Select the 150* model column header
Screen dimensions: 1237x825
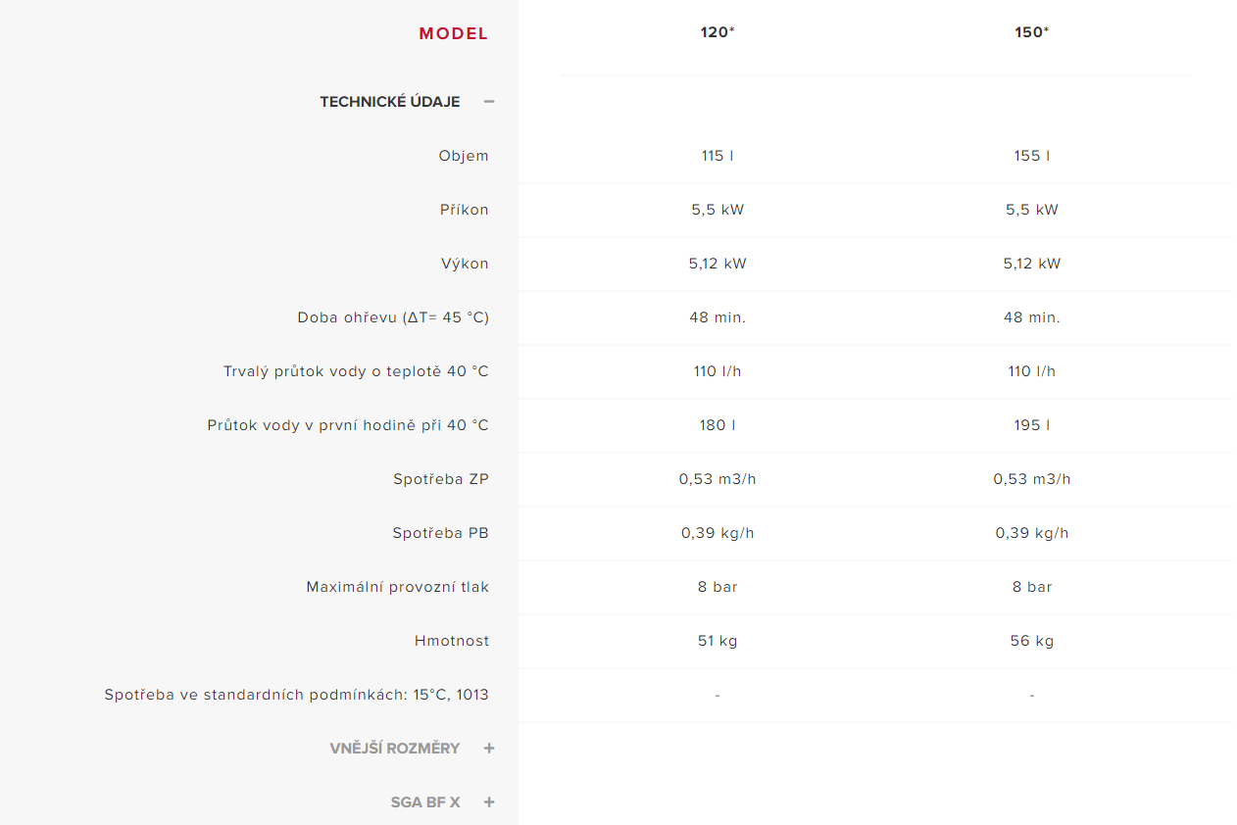(1031, 32)
